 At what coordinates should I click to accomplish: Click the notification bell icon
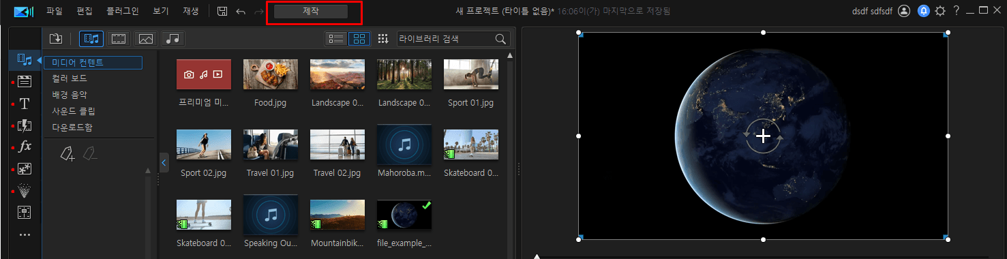pyautogui.click(x=923, y=11)
